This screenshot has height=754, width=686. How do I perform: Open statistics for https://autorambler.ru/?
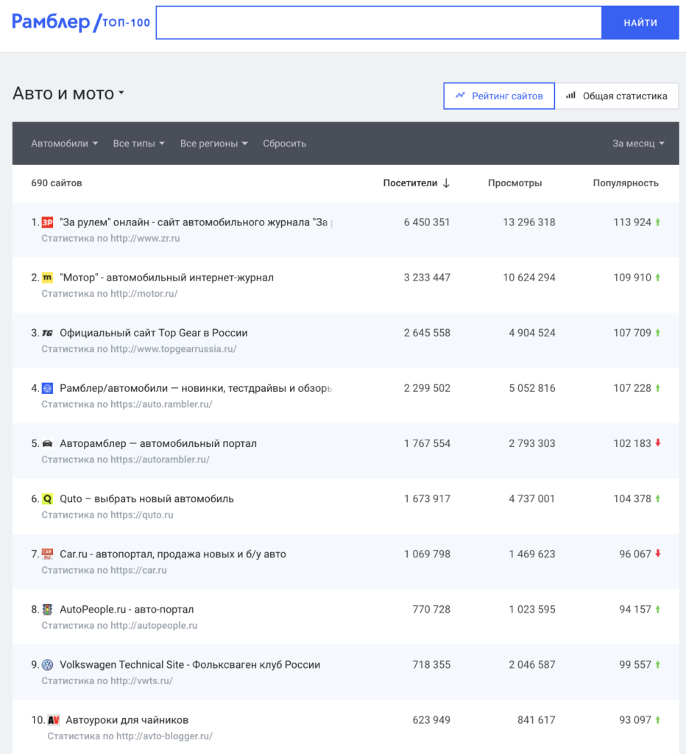125,459
